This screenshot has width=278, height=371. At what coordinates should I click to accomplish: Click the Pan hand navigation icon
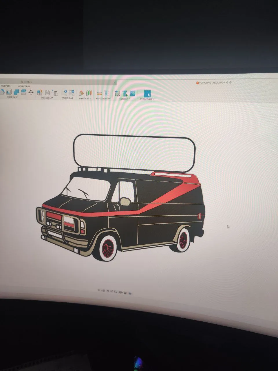tap(108, 291)
